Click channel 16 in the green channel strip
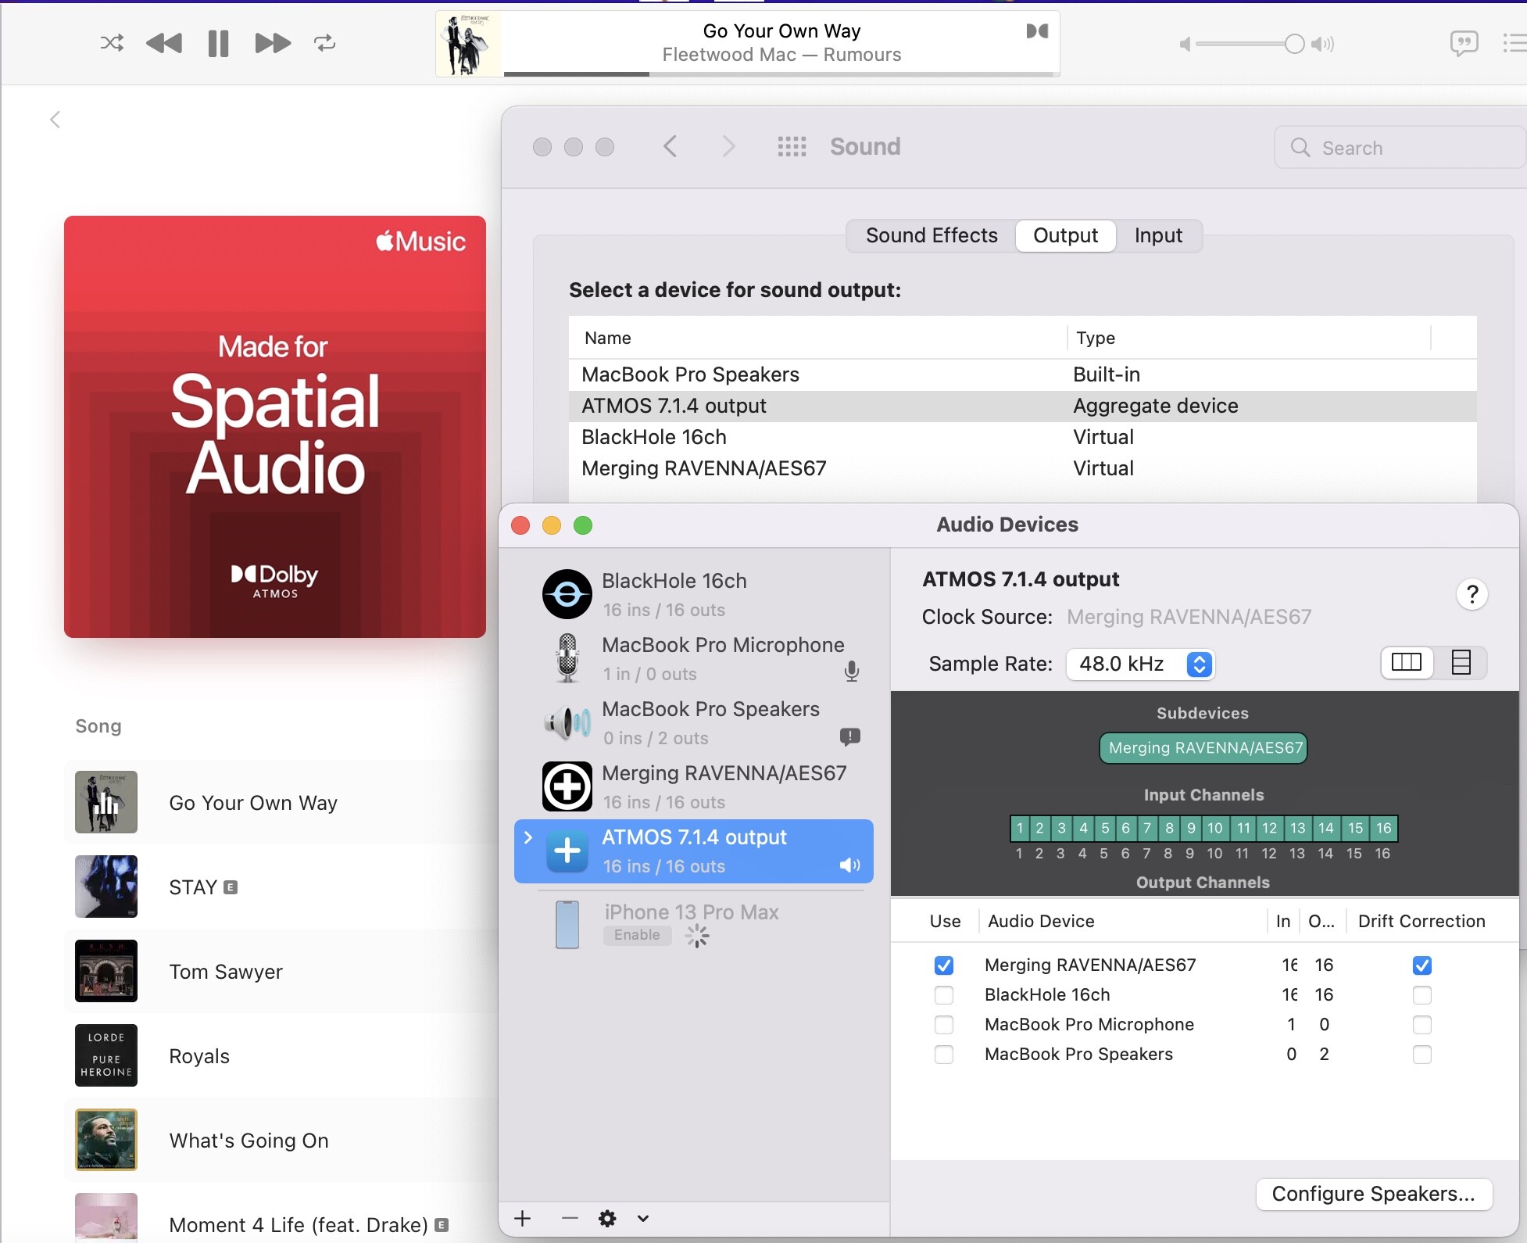This screenshot has width=1527, height=1243. coord(1384,828)
